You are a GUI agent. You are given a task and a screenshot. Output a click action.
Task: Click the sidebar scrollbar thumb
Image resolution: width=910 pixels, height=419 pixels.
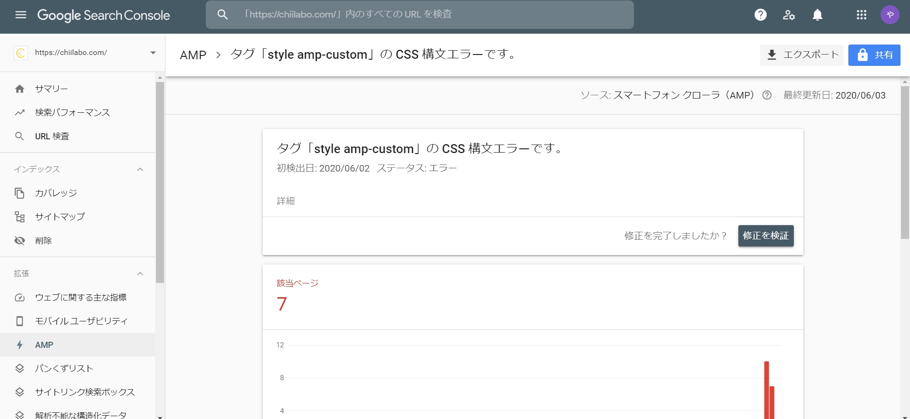(160, 182)
